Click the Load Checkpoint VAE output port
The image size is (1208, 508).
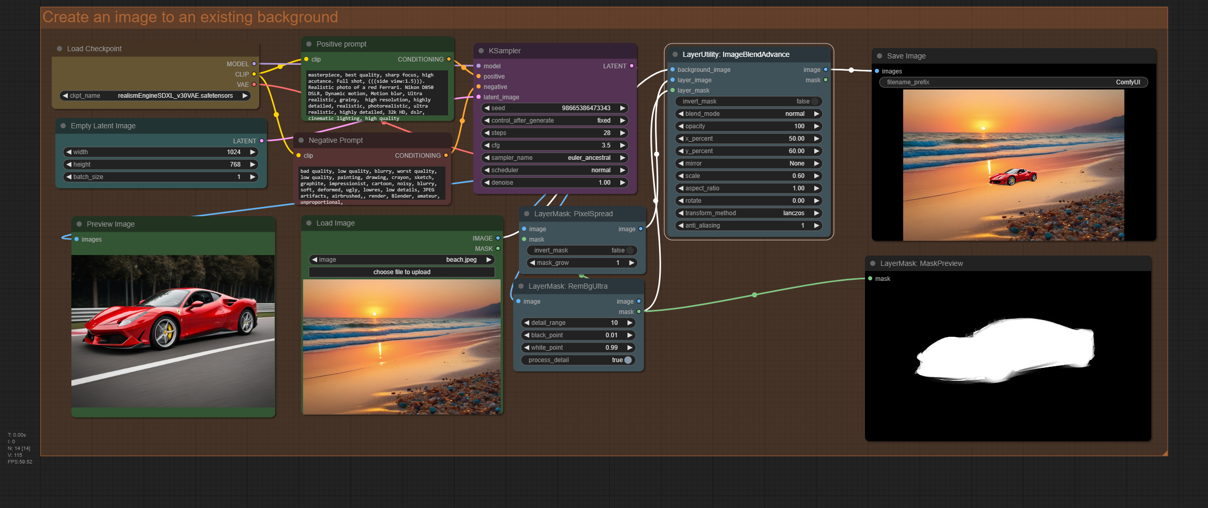click(x=254, y=85)
